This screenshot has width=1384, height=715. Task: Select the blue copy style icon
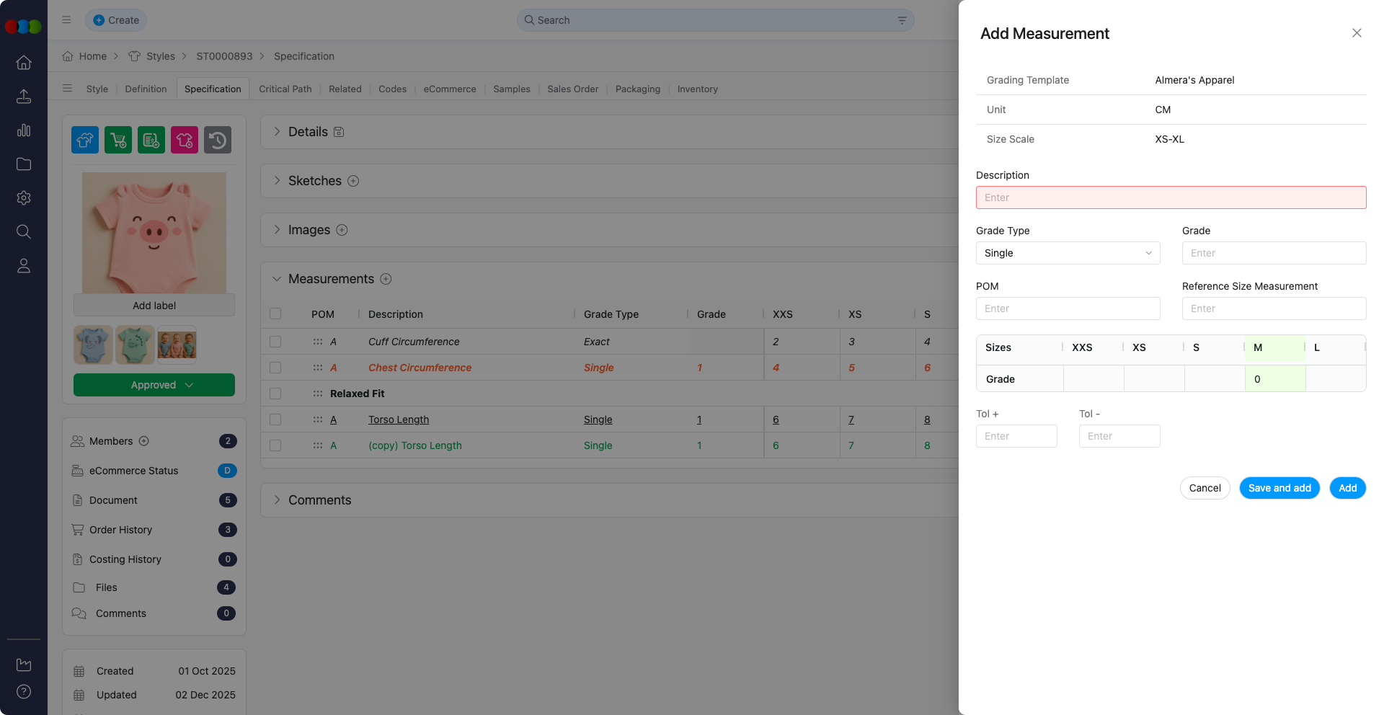click(84, 140)
